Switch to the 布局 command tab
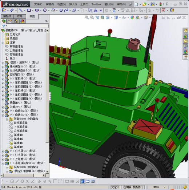Viewport: 189px width, 190px height. (20, 16)
